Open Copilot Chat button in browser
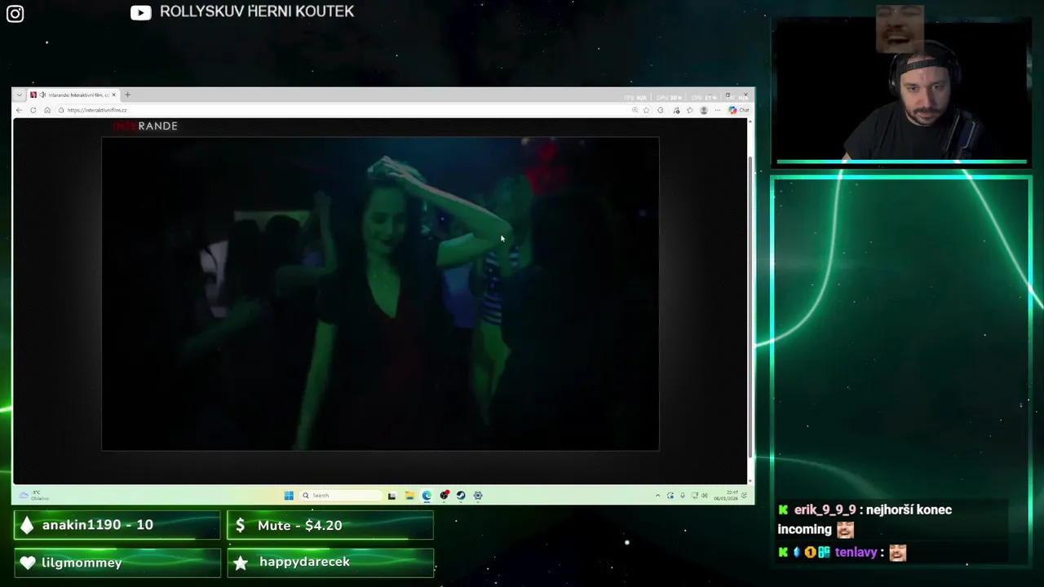The image size is (1044, 587). click(x=739, y=110)
